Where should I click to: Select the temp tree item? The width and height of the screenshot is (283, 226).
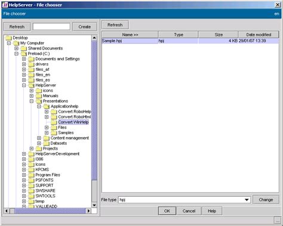click(40, 201)
